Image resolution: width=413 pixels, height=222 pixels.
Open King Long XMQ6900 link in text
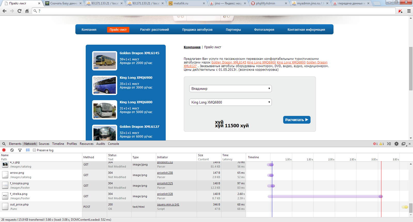point(261,62)
